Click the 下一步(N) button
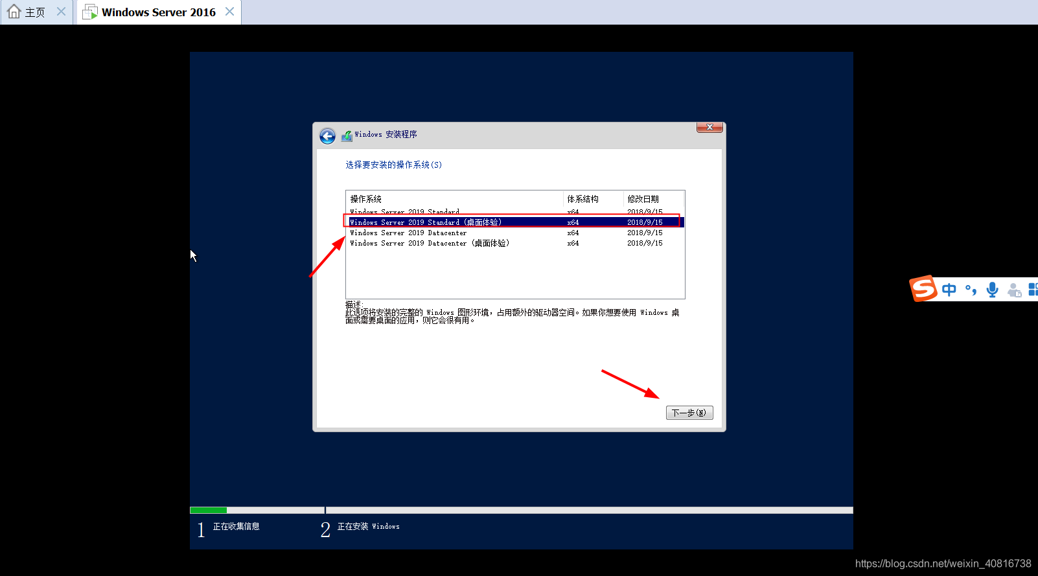1038x576 pixels. pyautogui.click(x=689, y=413)
